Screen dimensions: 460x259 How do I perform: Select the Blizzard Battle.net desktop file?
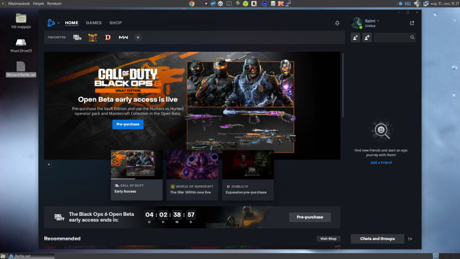(x=21, y=69)
